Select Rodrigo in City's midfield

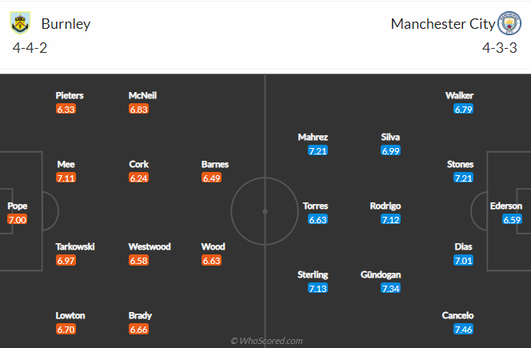tap(385, 206)
